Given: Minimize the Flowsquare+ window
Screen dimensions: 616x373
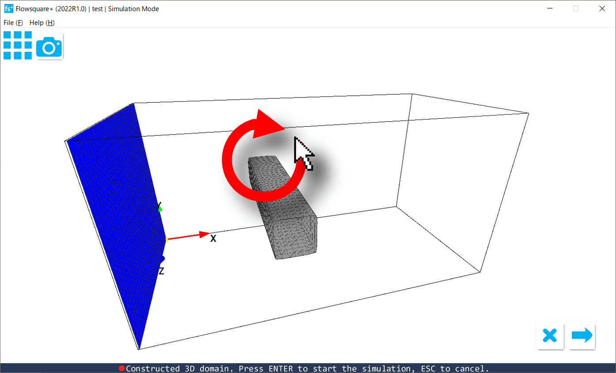Looking at the screenshot, I should [550, 8].
